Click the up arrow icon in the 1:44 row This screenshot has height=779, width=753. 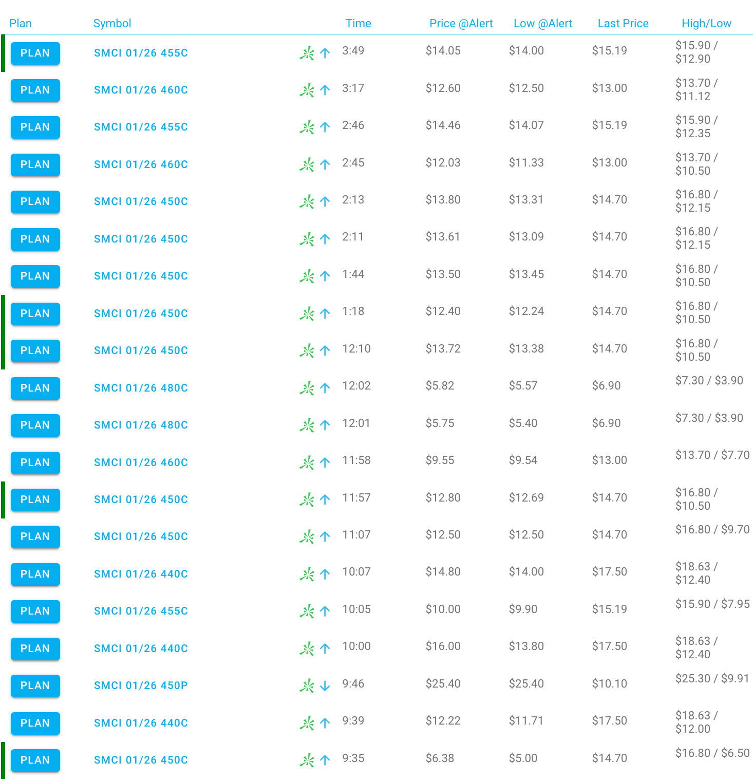pyautogui.click(x=325, y=276)
